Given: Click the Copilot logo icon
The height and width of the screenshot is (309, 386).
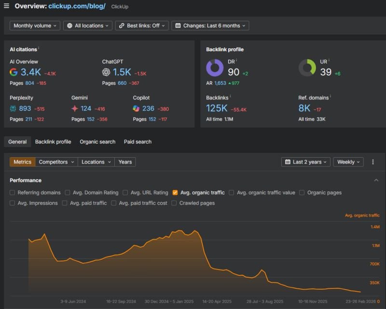Looking at the screenshot, I should click(x=137, y=108).
